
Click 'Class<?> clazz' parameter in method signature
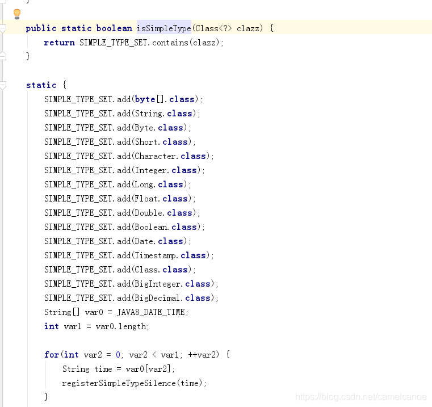pos(227,28)
